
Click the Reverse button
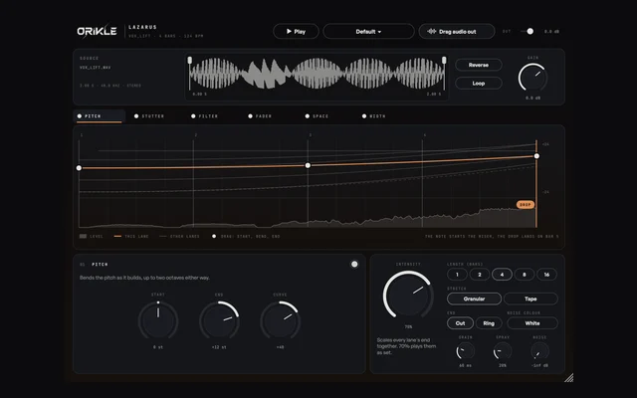tap(479, 65)
